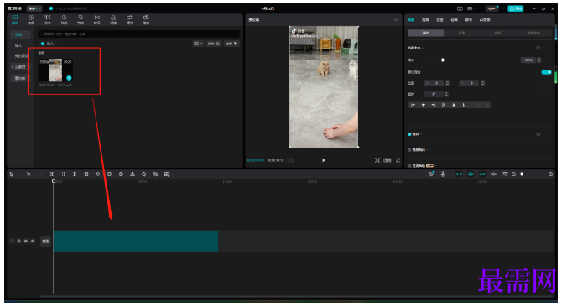Viewport: 572px width, 307px height.
Task: Click the microphone record icon above timeline
Action: click(443, 174)
